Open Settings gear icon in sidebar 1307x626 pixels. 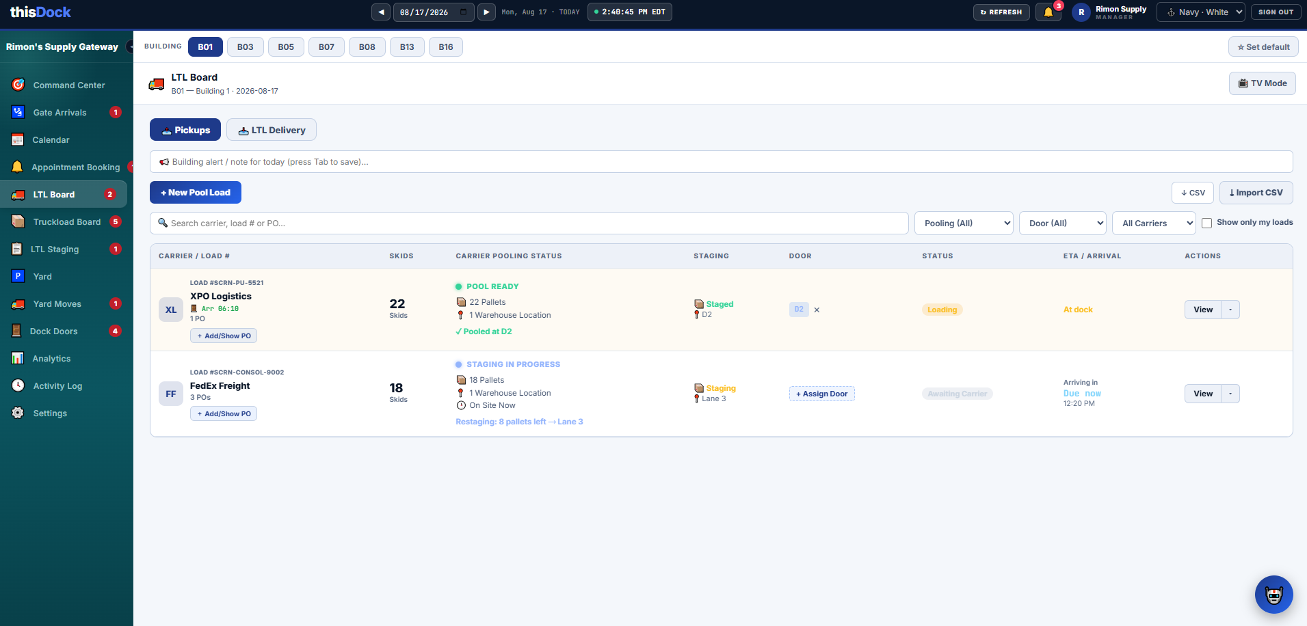tap(18, 413)
